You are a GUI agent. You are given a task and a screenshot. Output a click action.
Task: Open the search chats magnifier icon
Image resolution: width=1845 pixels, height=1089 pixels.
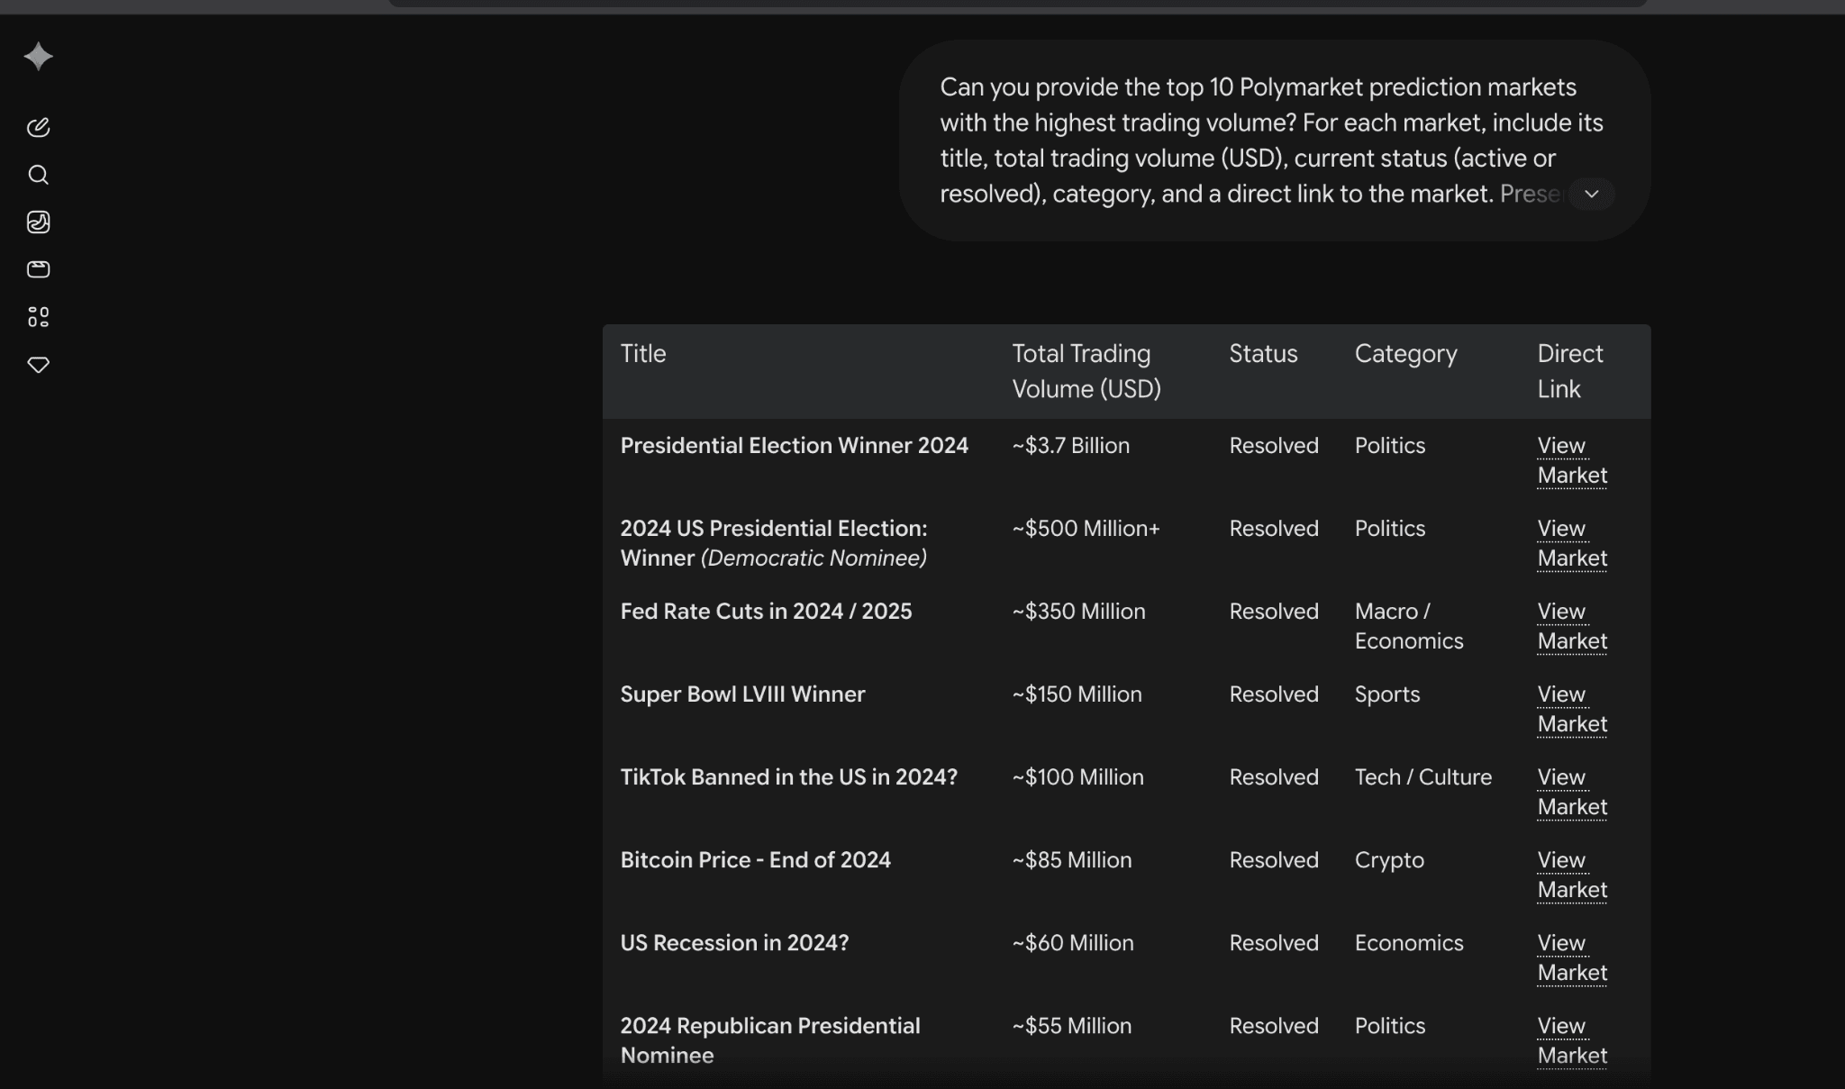[38, 175]
